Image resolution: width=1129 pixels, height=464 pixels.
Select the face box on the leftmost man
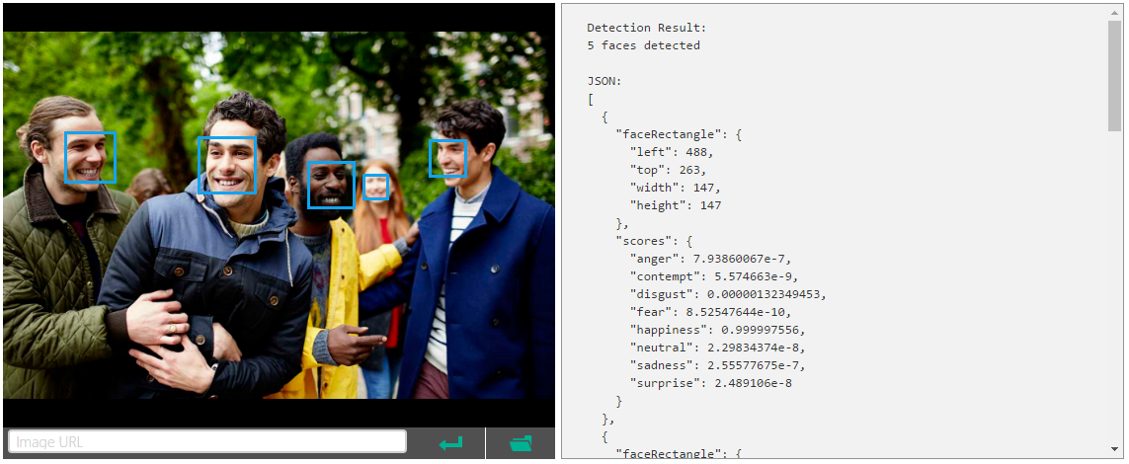tap(90, 158)
